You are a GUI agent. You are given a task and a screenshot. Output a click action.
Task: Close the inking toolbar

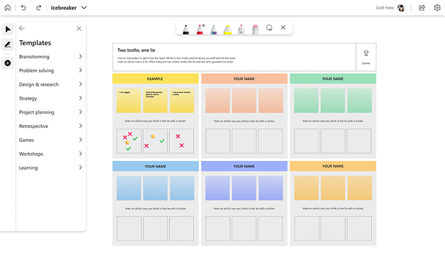(283, 28)
